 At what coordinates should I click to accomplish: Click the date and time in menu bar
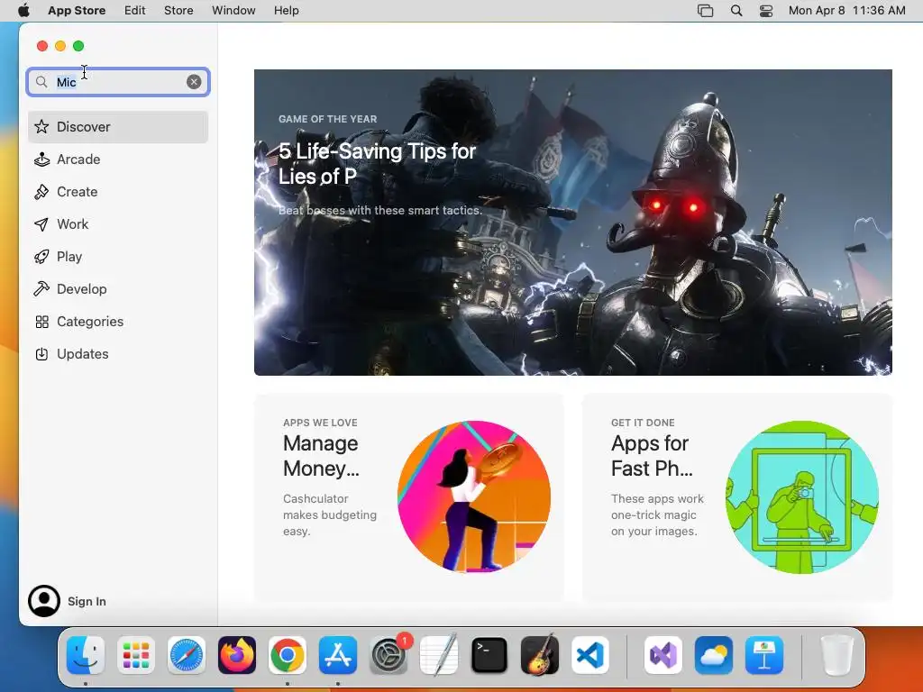[846, 11]
